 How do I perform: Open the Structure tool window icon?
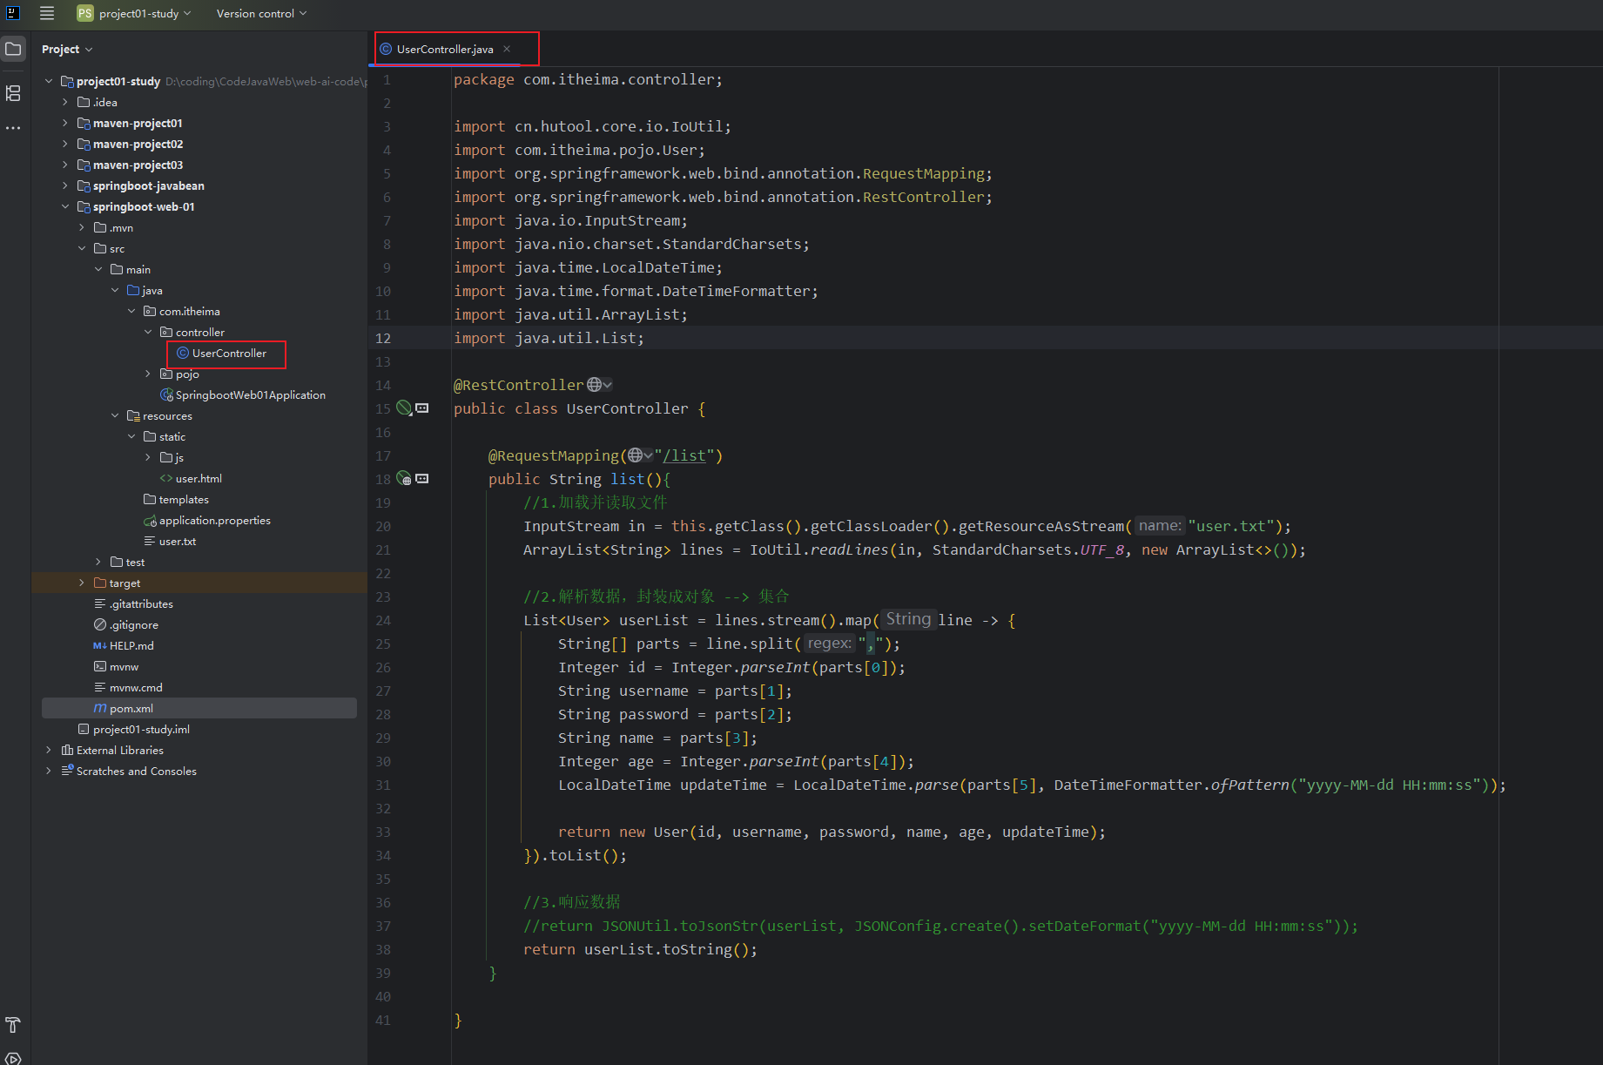[13, 93]
